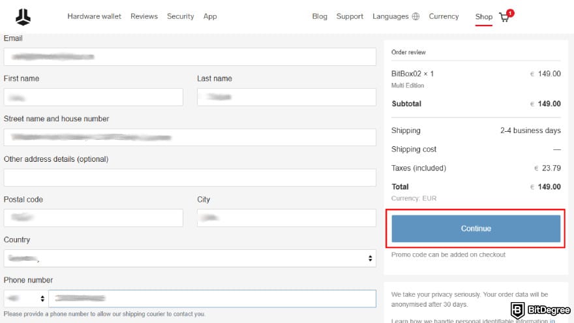The height and width of the screenshot is (323, 574).
Task: Open the Currency selector
Action: pos(444,16)
